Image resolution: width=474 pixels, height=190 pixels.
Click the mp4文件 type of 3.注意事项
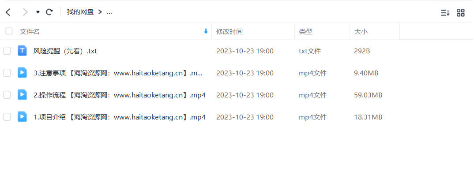click(313, 73)
